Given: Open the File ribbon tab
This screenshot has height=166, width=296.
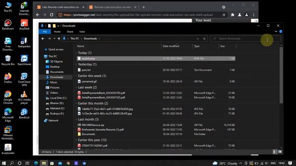Looking at the screenshot, I should click(x=45, y=32).
